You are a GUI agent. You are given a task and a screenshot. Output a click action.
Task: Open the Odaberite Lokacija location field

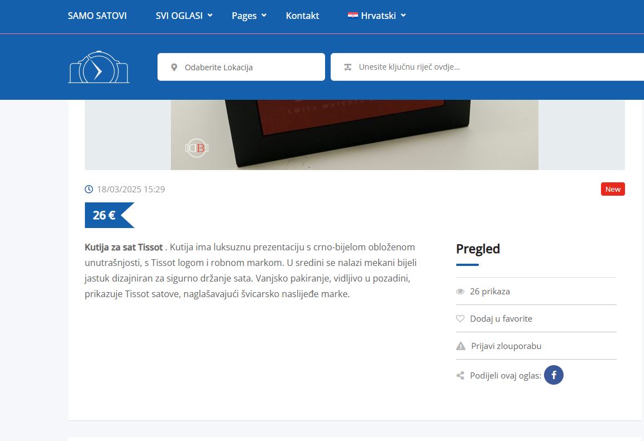241,67
